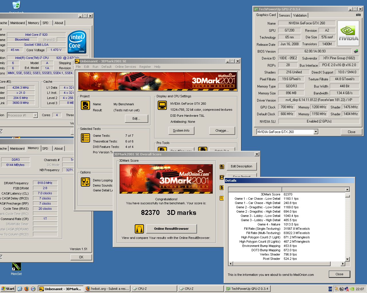Select the Memory tab in lower CPU-Z window
Screen dimensions: 367x293
pos(33,148)
